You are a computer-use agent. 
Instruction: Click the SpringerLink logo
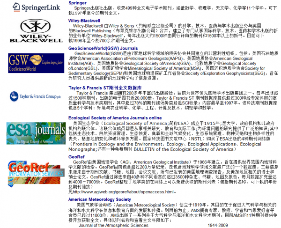coord(36,7)
